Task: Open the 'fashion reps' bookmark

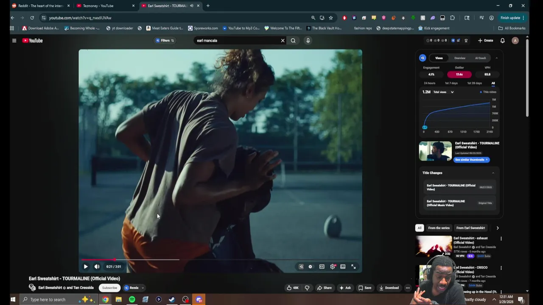Action: pos(363,28)
